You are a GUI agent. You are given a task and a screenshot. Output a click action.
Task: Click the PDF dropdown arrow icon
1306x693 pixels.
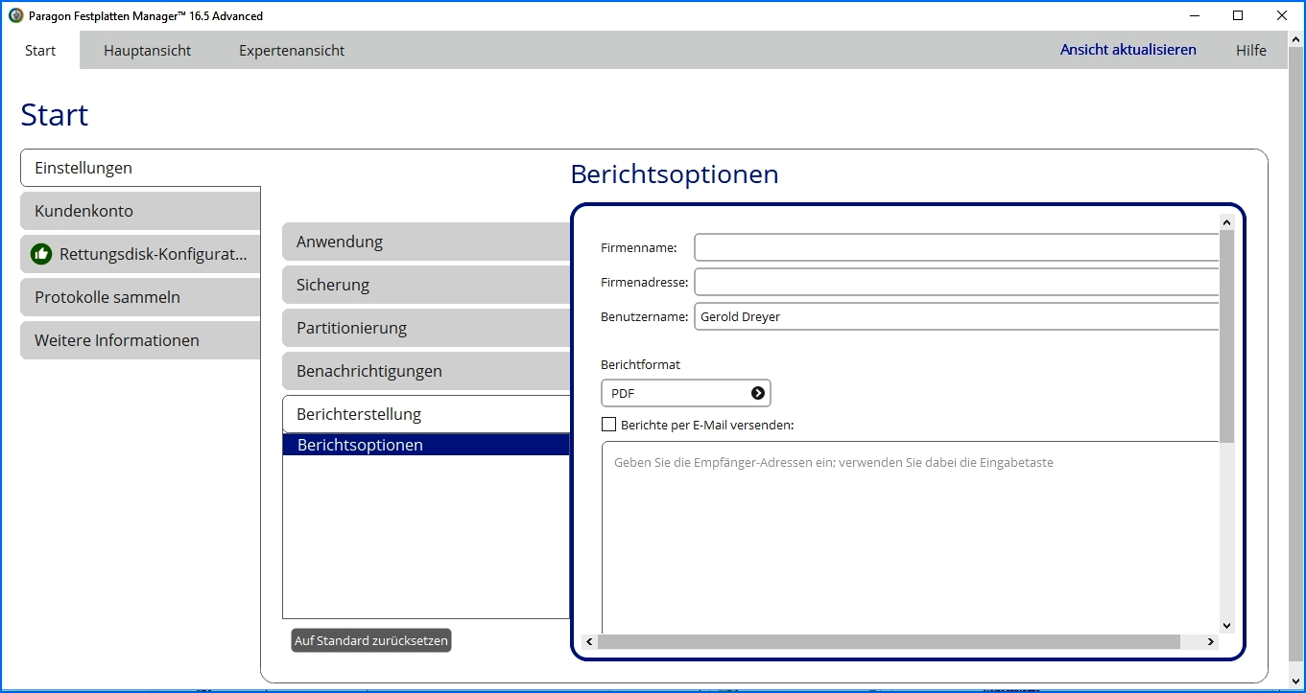(x=758, y=393)
